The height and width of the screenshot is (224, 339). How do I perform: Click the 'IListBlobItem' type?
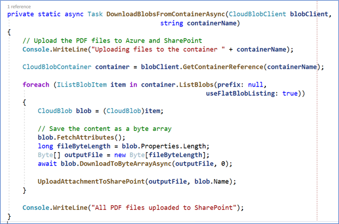click(82, 84)
